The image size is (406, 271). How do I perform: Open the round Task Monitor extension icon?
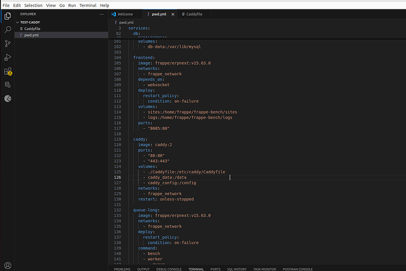[x=8, y=99]
